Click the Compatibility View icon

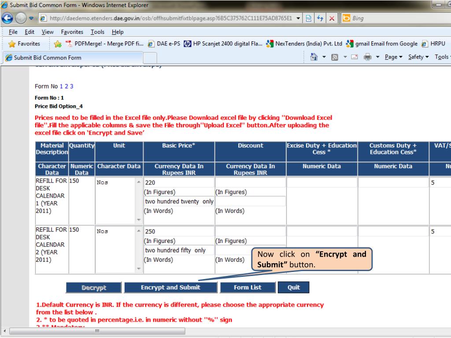click(x=308, y=18)
